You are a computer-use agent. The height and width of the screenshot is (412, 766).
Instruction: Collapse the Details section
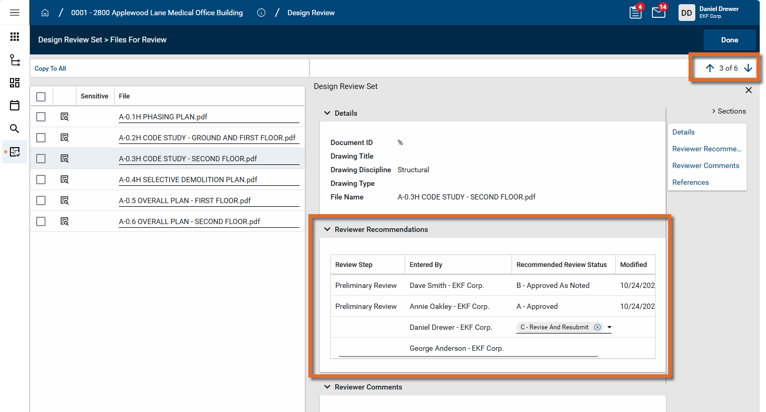tap(327, 113)
